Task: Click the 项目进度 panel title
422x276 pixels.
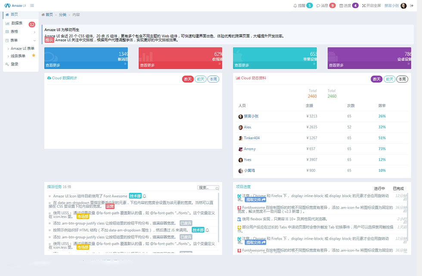Action: click(x=243, y=187)
